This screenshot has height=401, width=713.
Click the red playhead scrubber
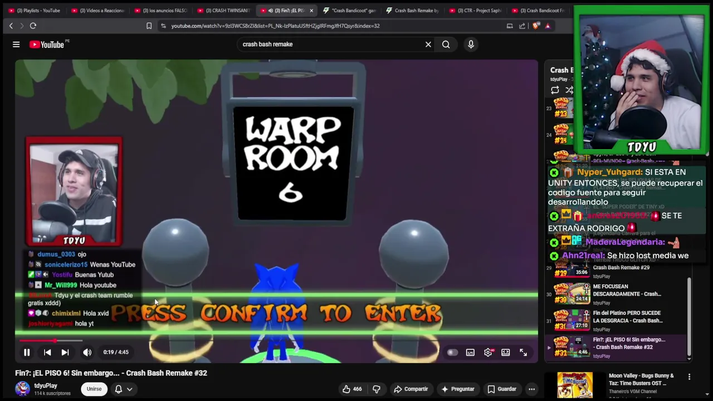[x=55, y=340]
